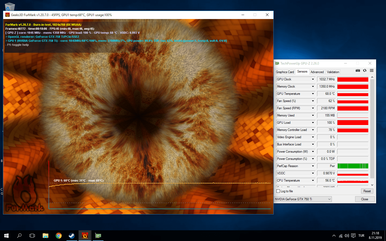Switch to the Graphics Card tab
The width and height of the screenshot is (386, 241).
coord(285,72)
